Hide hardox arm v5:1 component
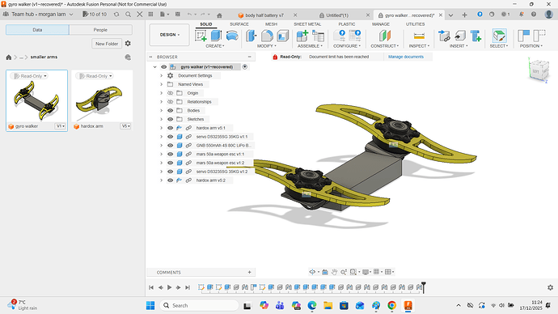 [x=170, y=128]
